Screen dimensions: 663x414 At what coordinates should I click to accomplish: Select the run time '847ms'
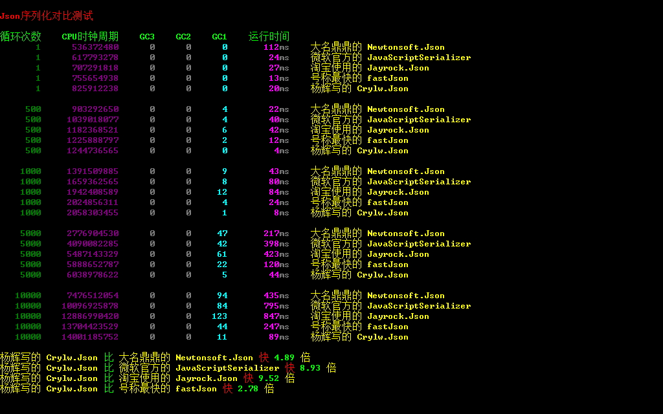(x=276, y=316)
